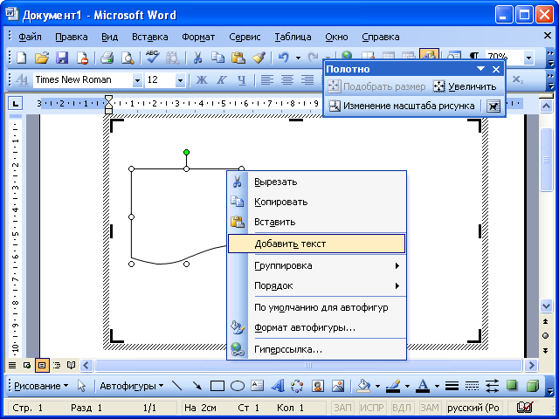
Task: Toggle Bold formatting (Ж)
Action: (x=202, y=80)
